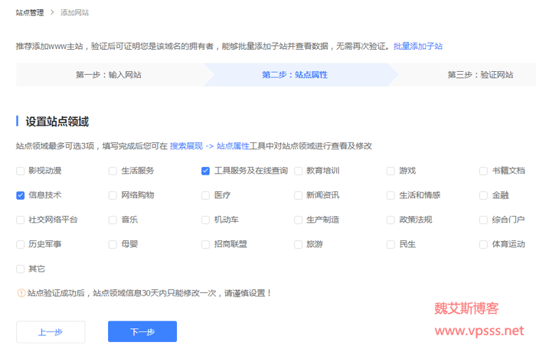The width and height of the screenshot is (536, 349).
Task: Tick the 医疗 checkbox
Action: tap(205, 195)
